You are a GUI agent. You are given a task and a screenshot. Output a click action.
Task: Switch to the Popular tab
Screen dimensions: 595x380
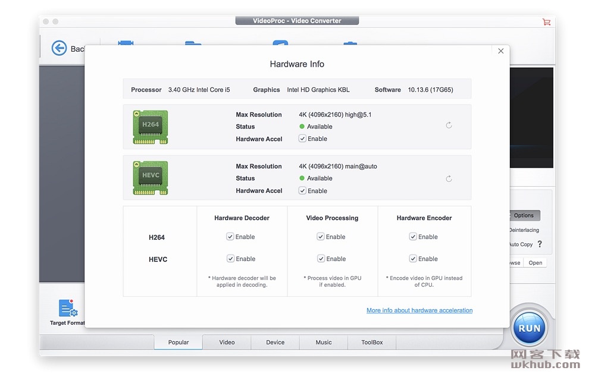click(178, 342)
